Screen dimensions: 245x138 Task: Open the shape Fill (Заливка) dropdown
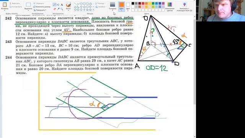click(x=101, y=7)
